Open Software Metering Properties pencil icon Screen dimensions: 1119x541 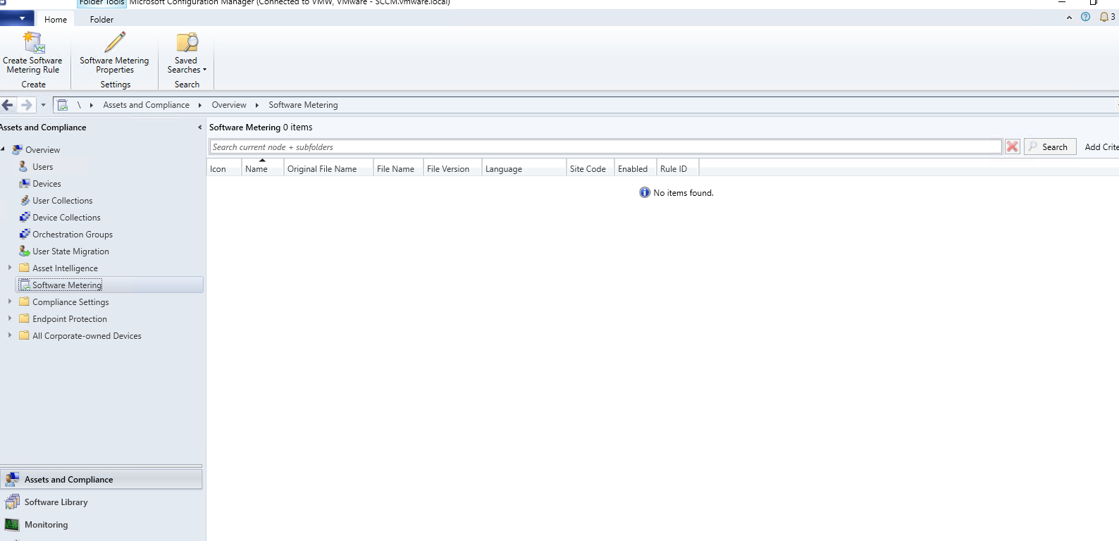point(115,43)
